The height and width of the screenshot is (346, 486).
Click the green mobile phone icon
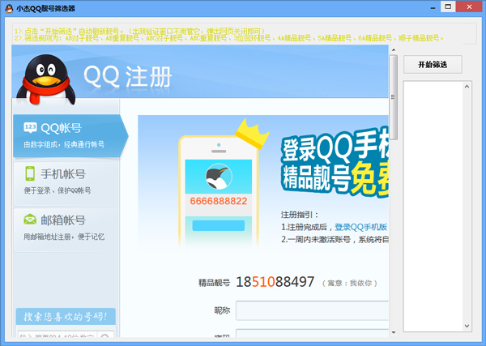coord(30,173)
